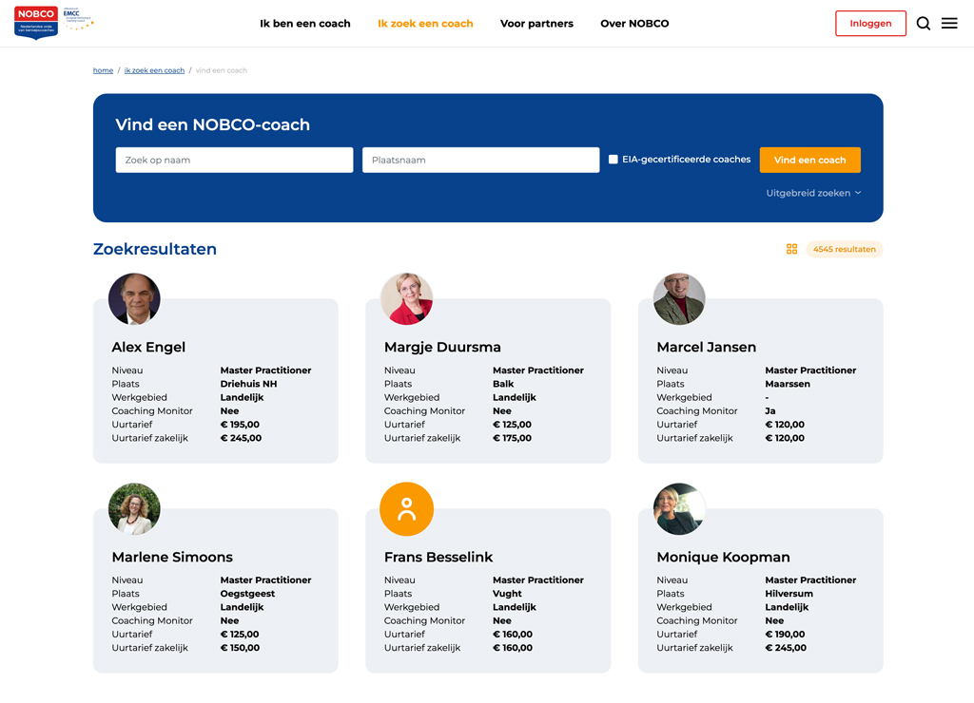This screenshot has width=974, height=703.
Task: Open the search magnifier icon
Action: 924,24
